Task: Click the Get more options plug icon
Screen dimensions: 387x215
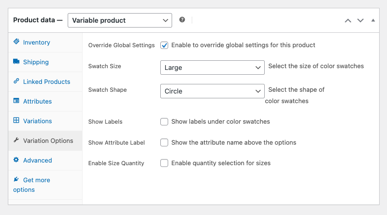Action: coord(16,179)
